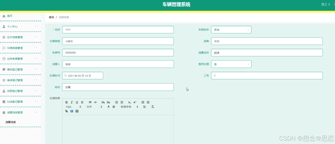The width and height of the screenshot is (335, 144).
Task: Insert a code block in editor
Action: 95,102
